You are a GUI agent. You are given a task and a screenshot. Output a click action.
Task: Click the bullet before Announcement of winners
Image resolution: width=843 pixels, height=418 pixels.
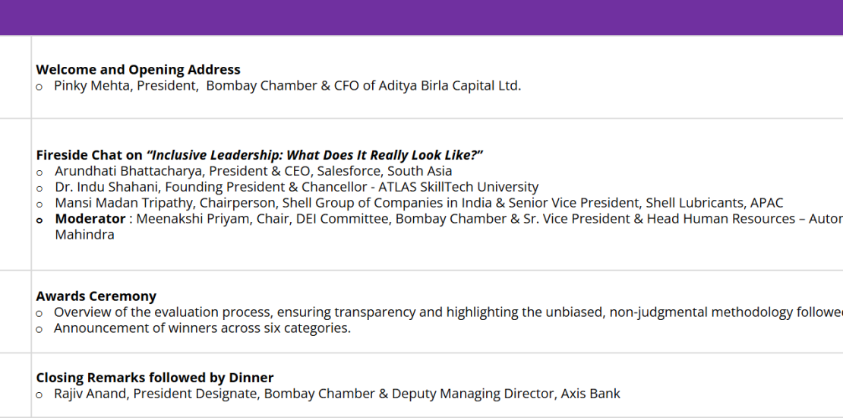39,330
